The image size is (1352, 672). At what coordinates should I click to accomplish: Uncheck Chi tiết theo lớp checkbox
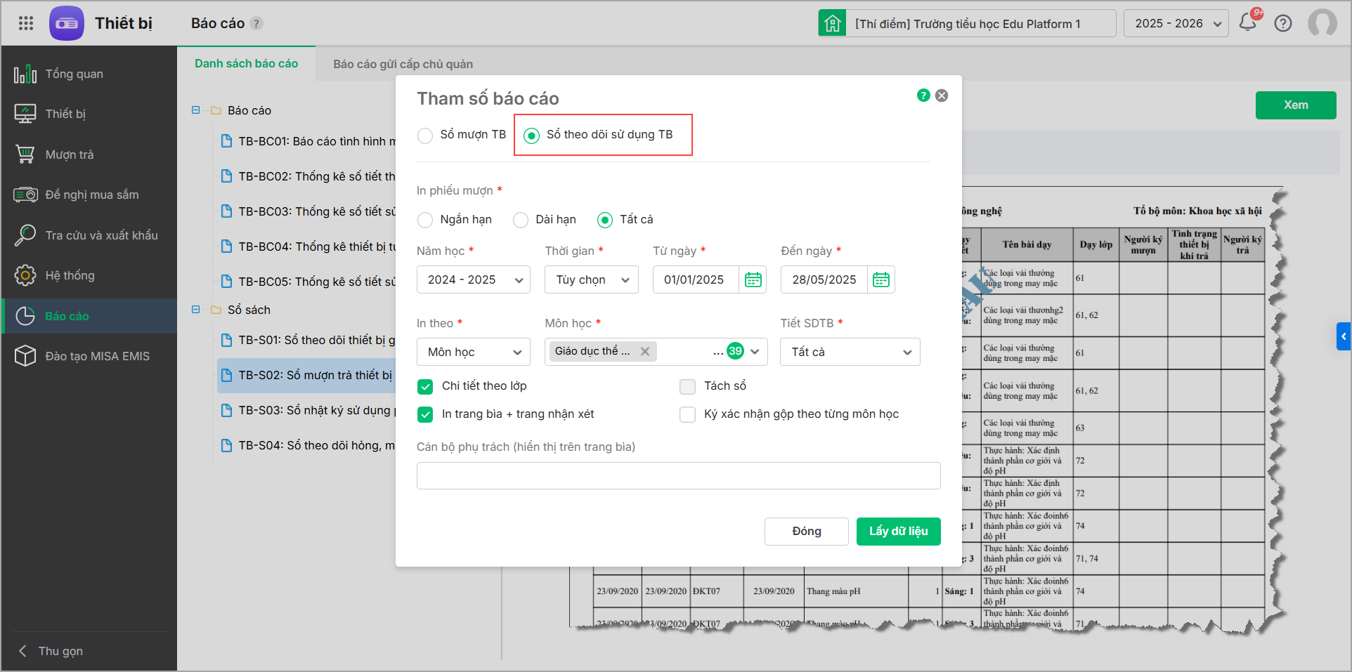coord(425,386)
